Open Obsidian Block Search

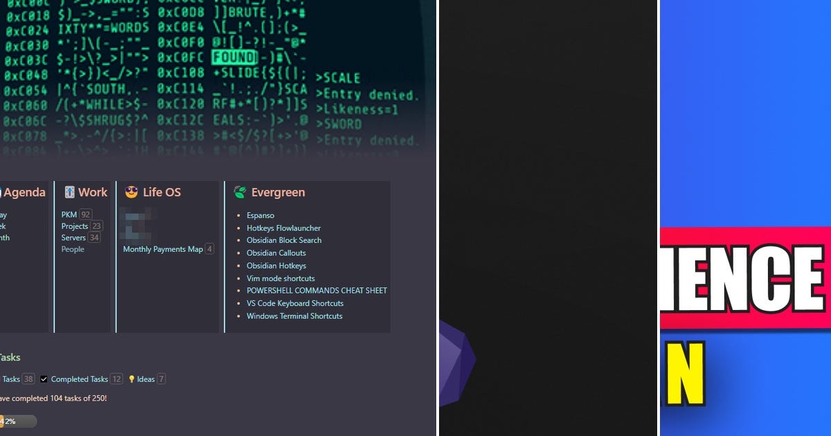coord(283,240)
